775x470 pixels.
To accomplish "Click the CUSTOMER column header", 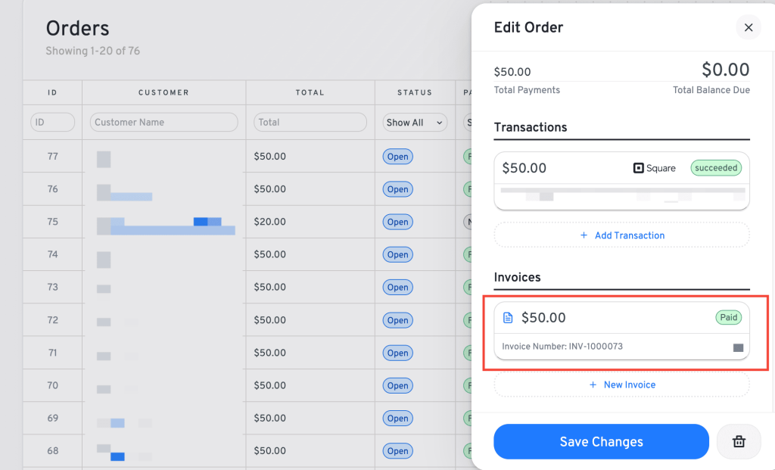I will pos(163,92).
